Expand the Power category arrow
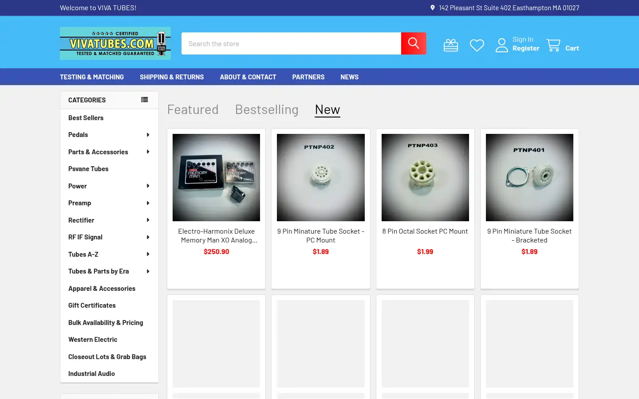 point(148,186)
